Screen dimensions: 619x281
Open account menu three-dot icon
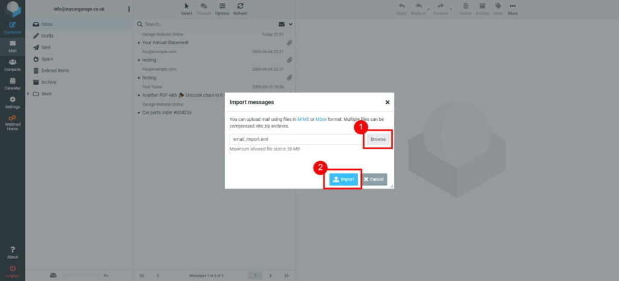(129, 9)
